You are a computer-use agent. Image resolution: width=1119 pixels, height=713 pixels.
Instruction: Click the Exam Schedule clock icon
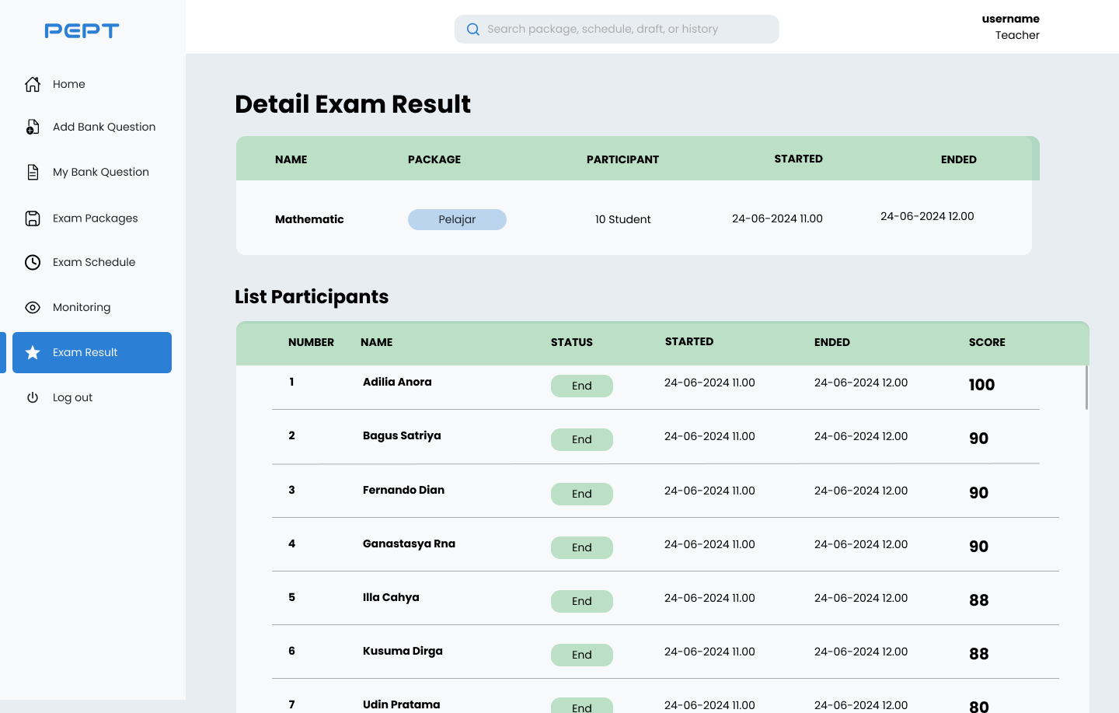(33, 262)
